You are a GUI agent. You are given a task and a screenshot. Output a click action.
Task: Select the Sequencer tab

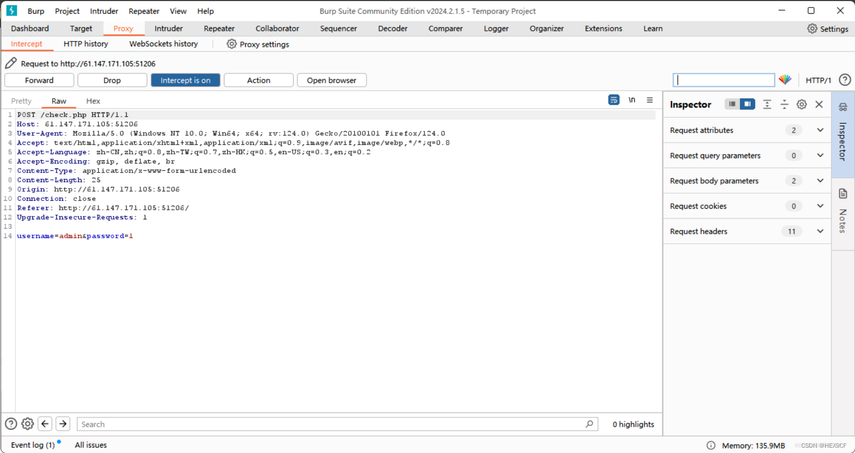tap(338, 29)
